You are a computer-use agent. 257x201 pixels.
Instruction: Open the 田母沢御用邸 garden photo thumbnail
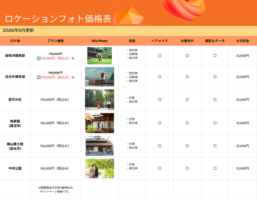pos(100,56)
